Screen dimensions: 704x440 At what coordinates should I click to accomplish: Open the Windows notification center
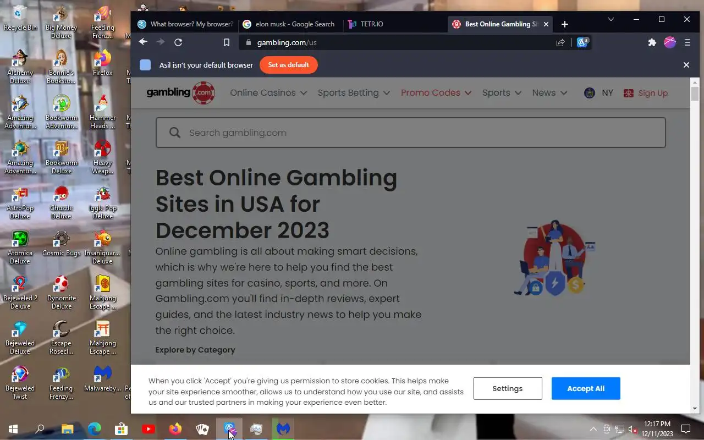(x=686, y=429)
